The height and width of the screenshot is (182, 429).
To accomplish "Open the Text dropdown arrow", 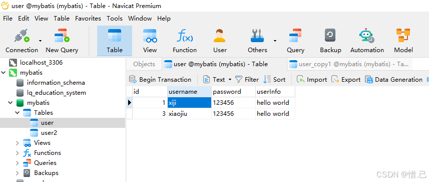I will [x=230, y=80].
